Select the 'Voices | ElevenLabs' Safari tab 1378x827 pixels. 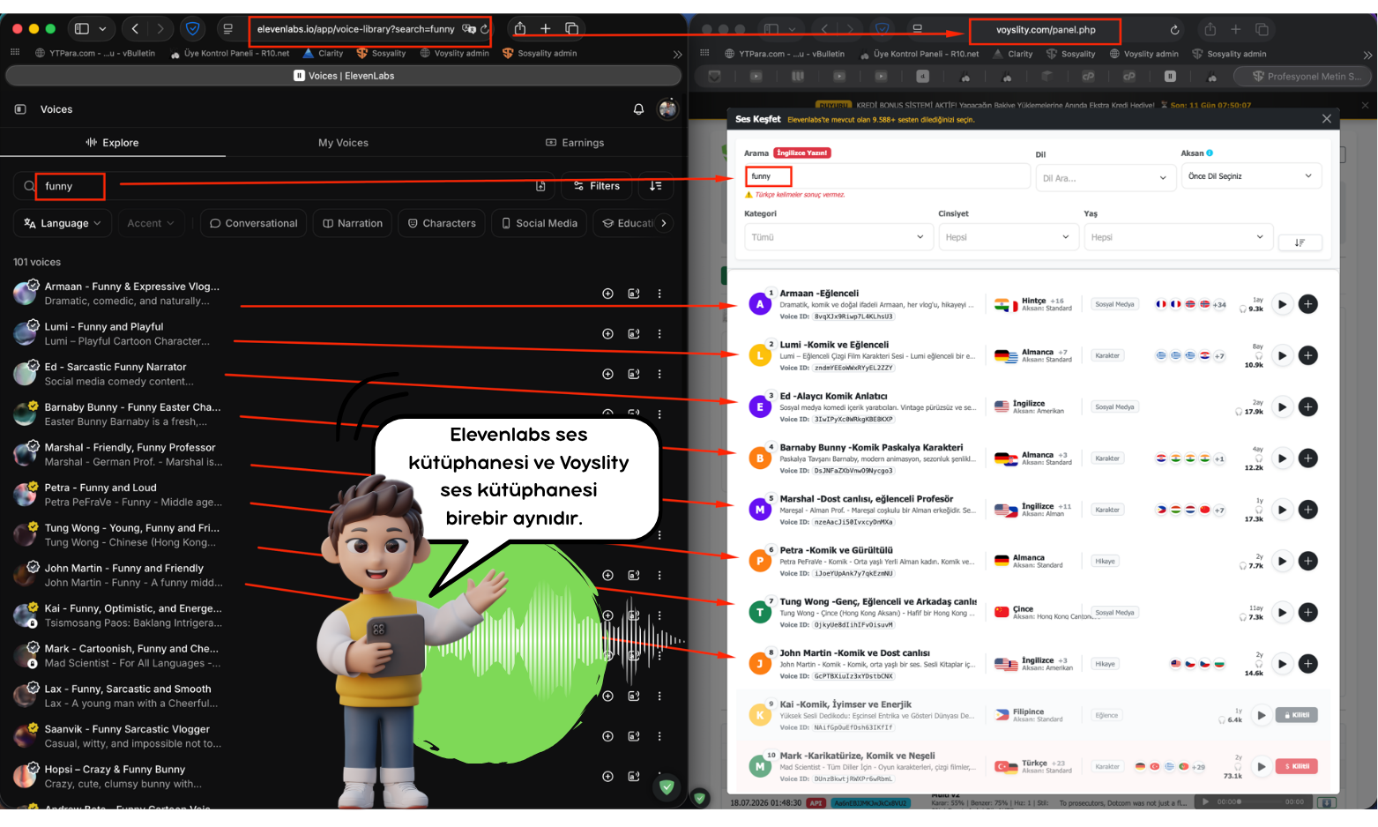[343, 76]
